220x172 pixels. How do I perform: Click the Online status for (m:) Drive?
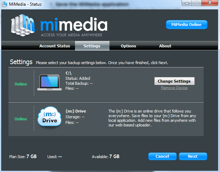(x=21, y=119)
